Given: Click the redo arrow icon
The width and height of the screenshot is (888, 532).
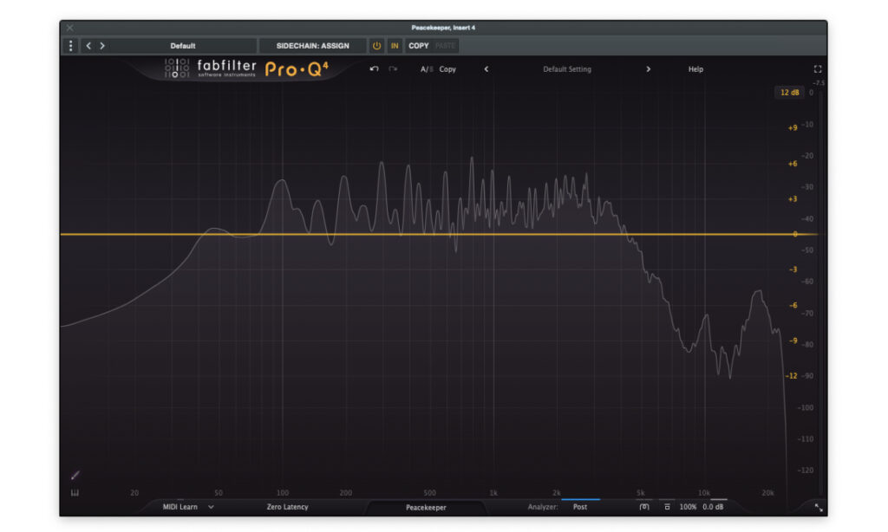Looking at the screenshot, I should click(x=393, y=69).
